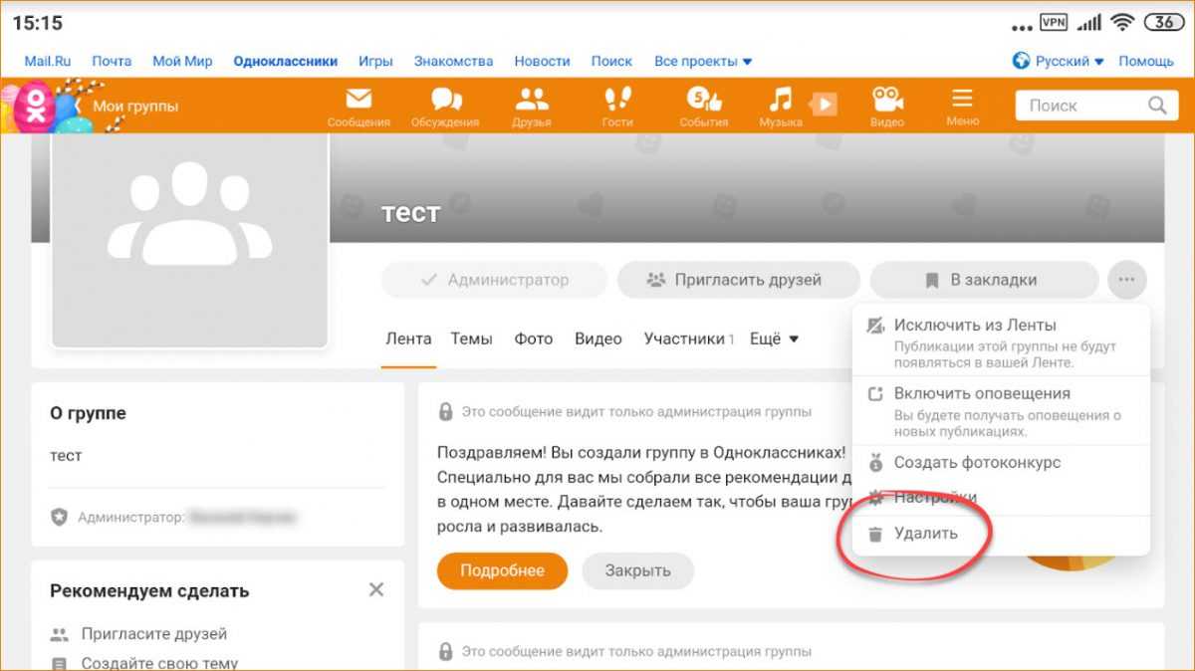Click the Закрыть button on the post
This screenshot has height=671, width=1195.
click(x=637, y=570)
